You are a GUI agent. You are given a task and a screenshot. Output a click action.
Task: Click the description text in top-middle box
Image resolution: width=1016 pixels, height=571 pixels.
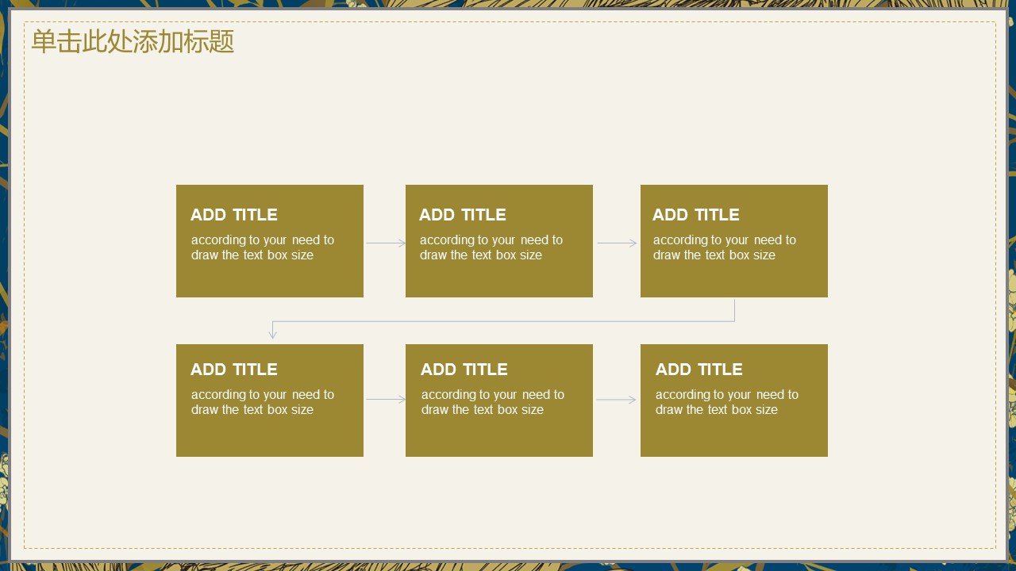491,247
